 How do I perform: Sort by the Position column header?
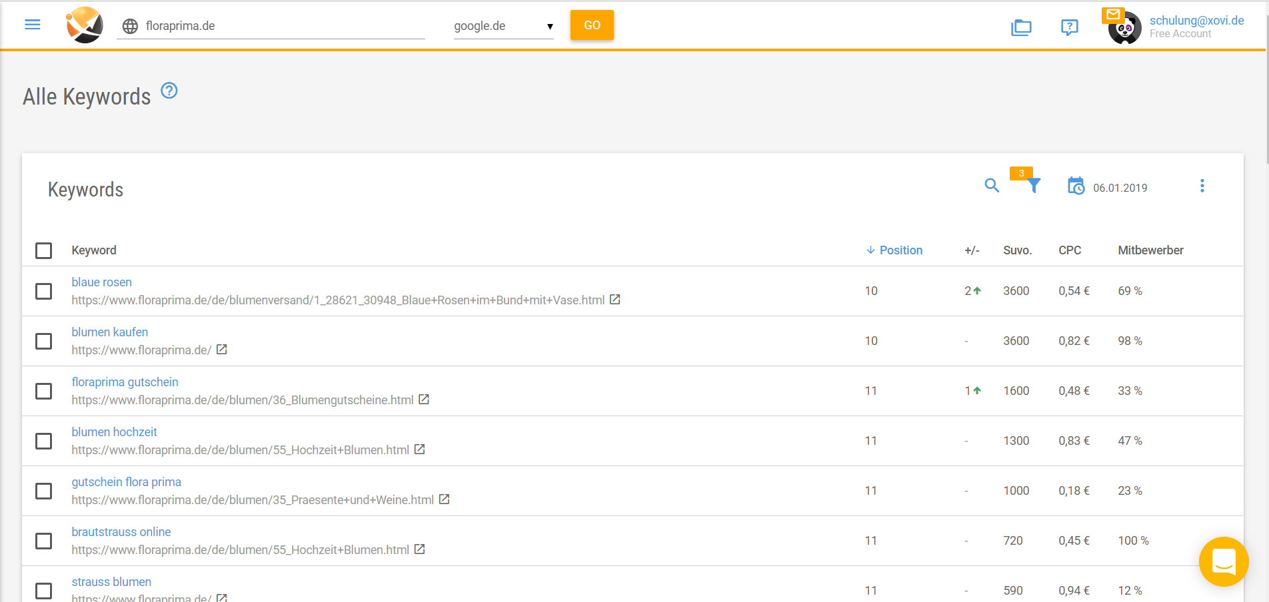coord(894,250)
